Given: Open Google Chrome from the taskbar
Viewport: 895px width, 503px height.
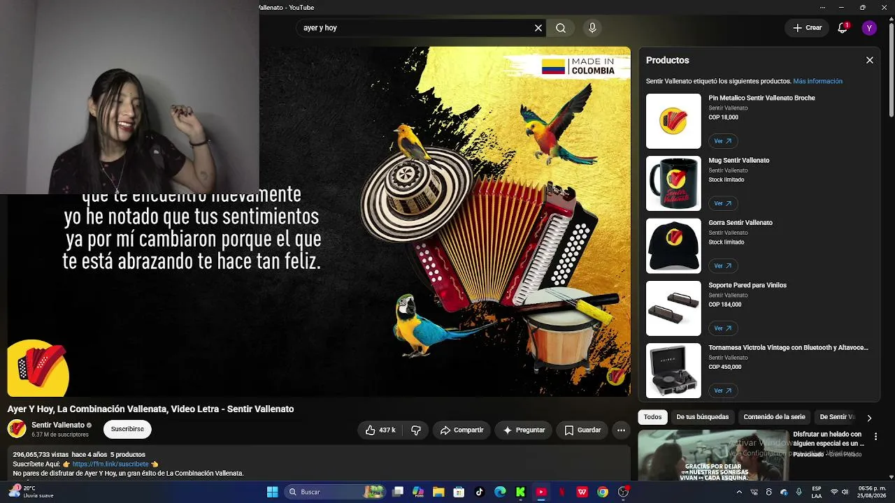Looking at the screenshot, I should tap(603, 492).
